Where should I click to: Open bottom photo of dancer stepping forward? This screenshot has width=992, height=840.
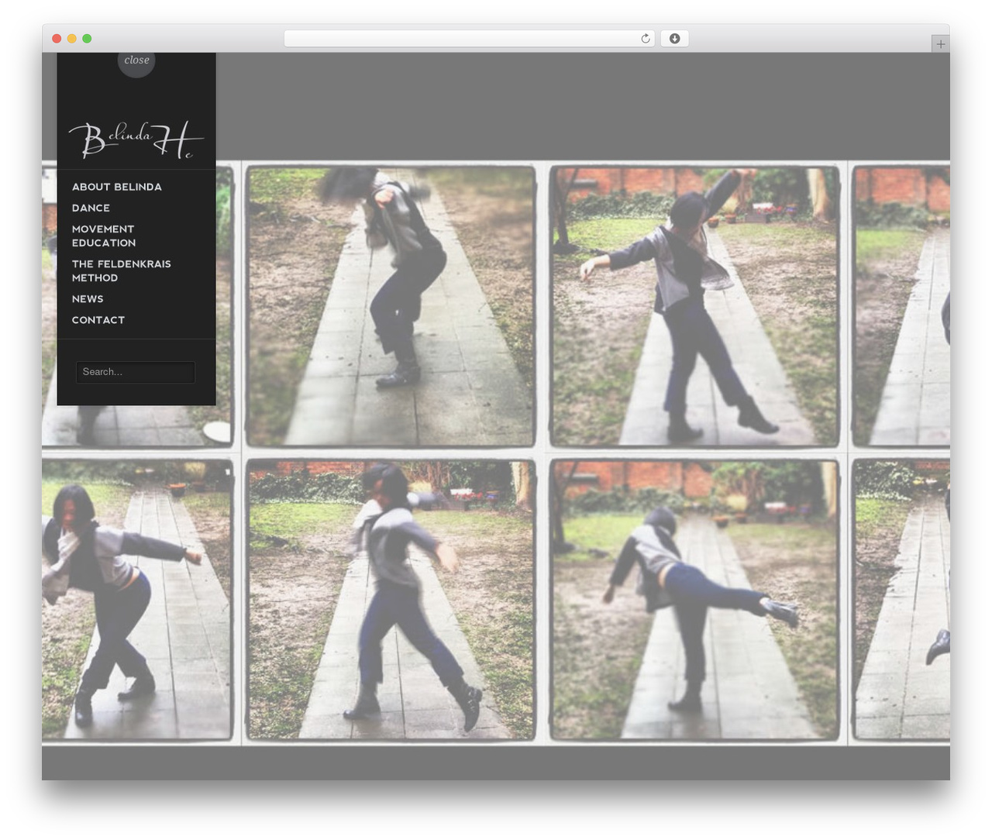click(391, 599)
